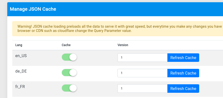This screenshot has width=223, height=98.
Task: Refresh Cache for the de_DE row
Action: (183, 73)
